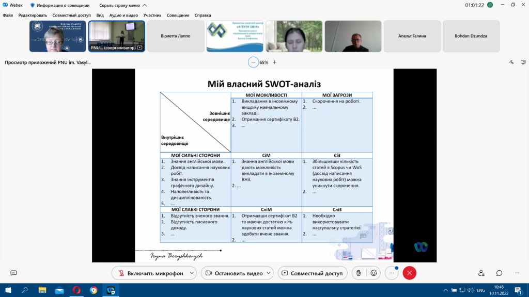Expand microphone options dropdown arrow
This screenshot has width=529, height=297.
[x=192, y=273]
